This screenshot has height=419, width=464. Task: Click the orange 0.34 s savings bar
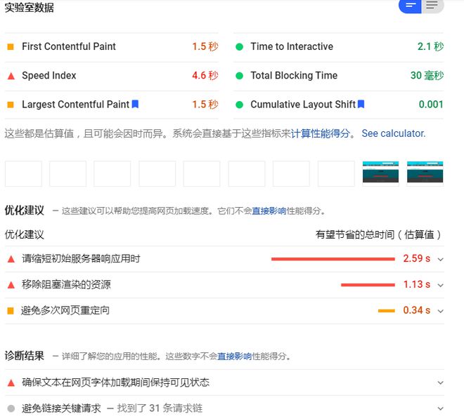[387, 311]
